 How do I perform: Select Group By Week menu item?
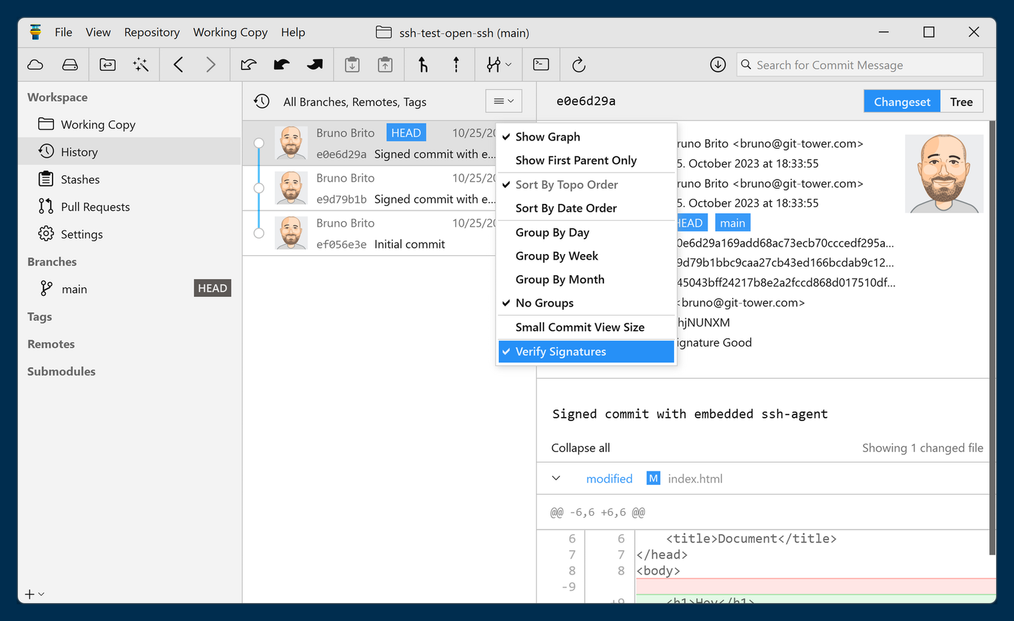[x=556, y=256]
